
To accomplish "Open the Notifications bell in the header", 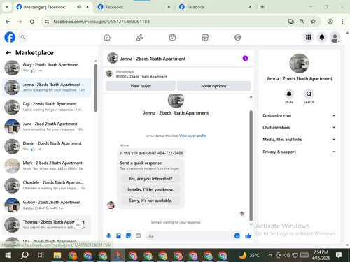I will pos(322,37).
